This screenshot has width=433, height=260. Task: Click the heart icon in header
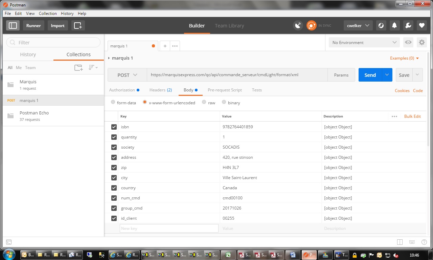pyautogui.click(x=421, y=25)
